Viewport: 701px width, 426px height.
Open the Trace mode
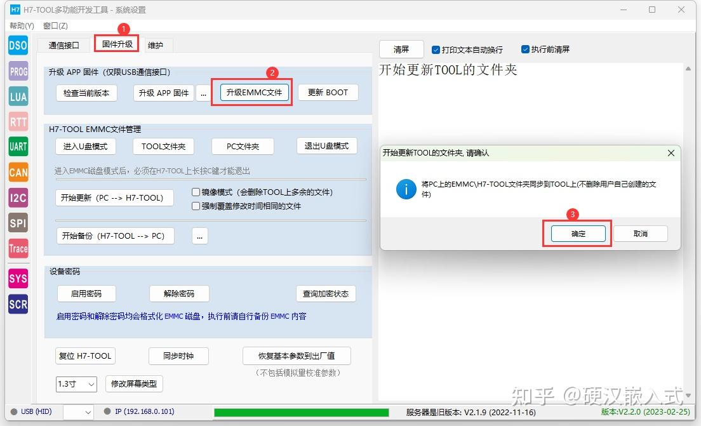[x=17, y=248]
